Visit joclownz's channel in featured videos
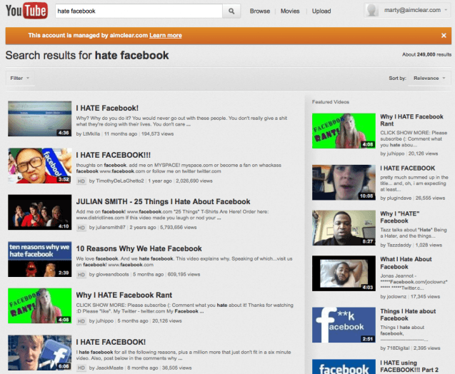Screen dimensions: 455x374 [396, 297]
